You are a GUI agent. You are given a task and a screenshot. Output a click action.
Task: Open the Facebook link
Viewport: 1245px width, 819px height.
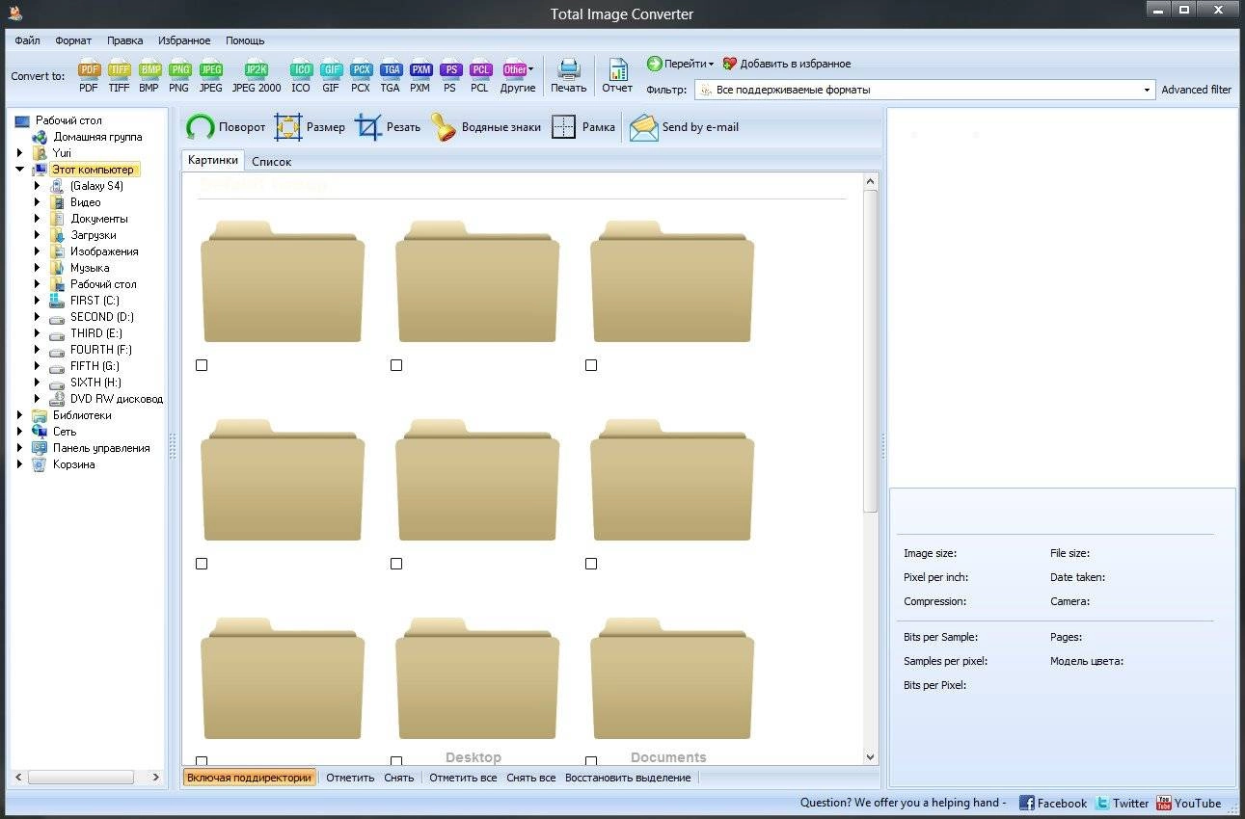(x=1053, y=803)
